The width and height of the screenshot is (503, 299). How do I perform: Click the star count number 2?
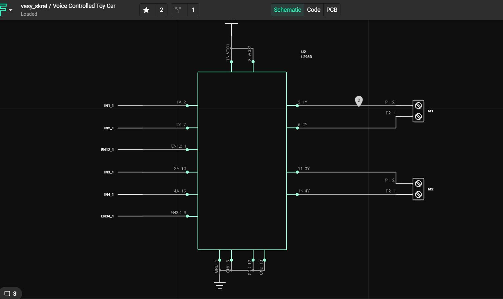(162, 10)
